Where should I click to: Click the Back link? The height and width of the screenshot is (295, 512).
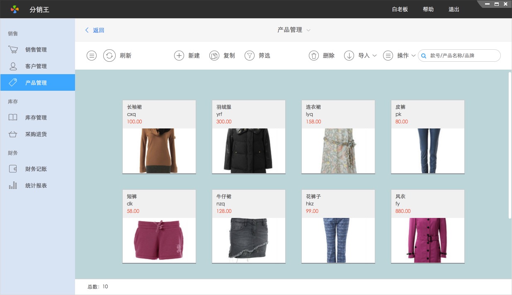point(95,30)
